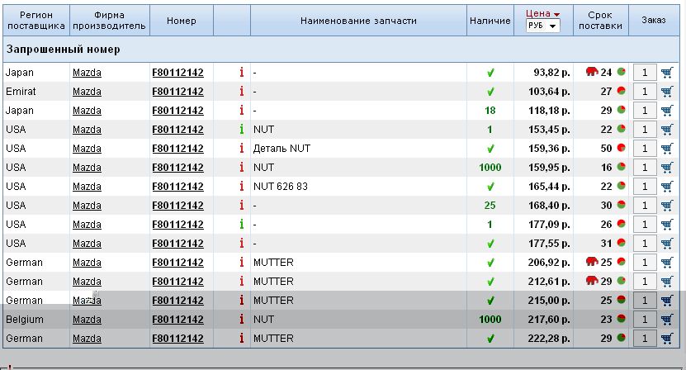Click cart icon in the 159,95 р. row

pos(667,168)
